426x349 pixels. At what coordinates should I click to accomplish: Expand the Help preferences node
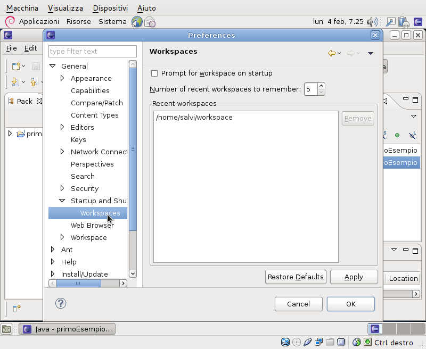(53, 262)
